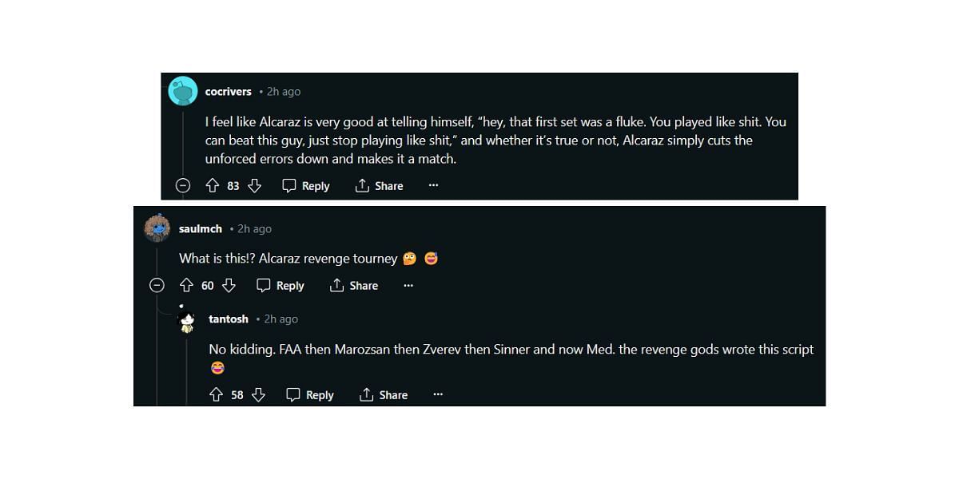Image resolution: width=959 pixels, height=479 pixels.
Task: Share the saulmch comment
Action: (354, 286)
